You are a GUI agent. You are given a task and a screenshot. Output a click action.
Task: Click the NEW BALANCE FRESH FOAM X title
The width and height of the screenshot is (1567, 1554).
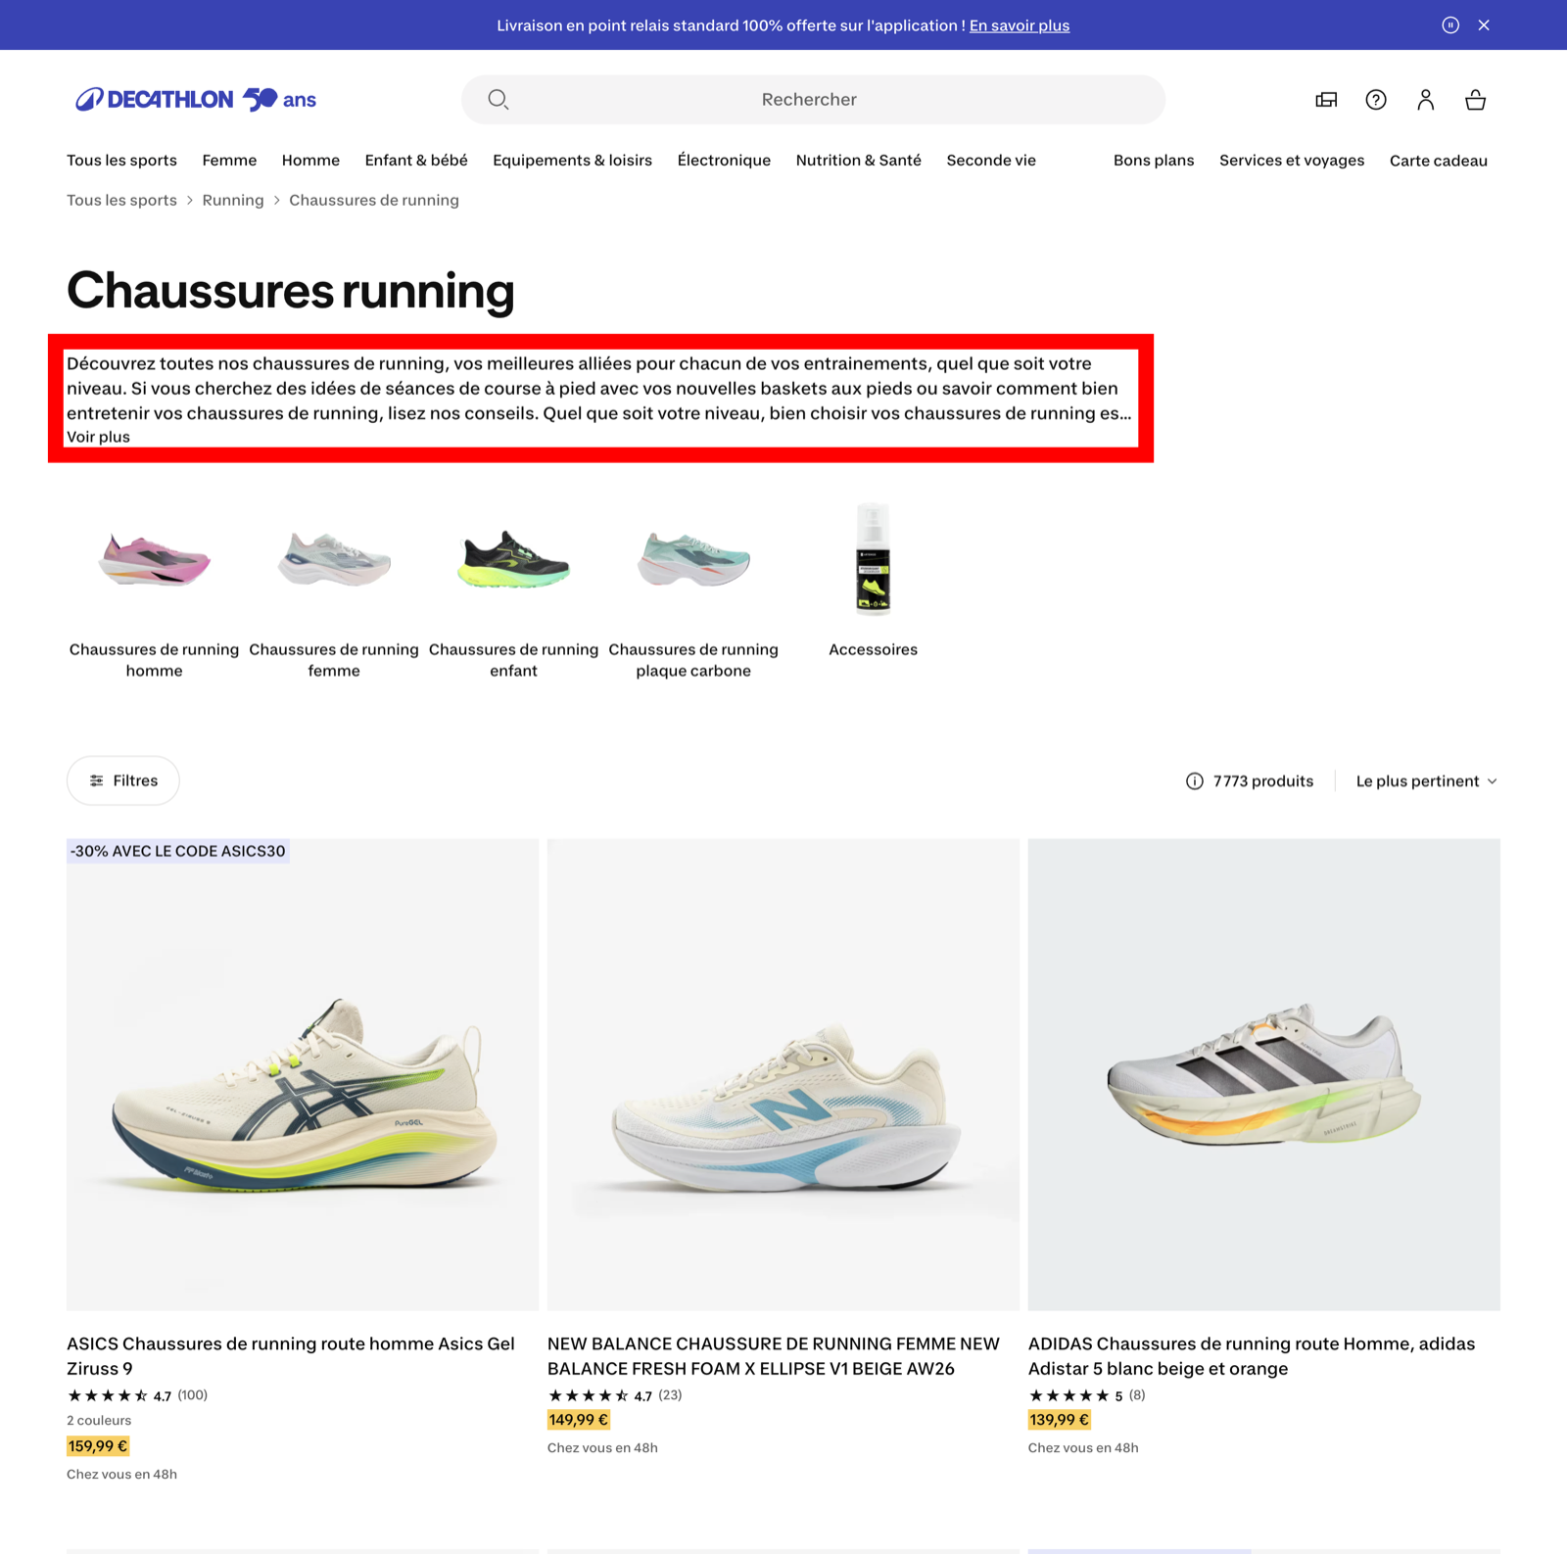coord(774,1356)
